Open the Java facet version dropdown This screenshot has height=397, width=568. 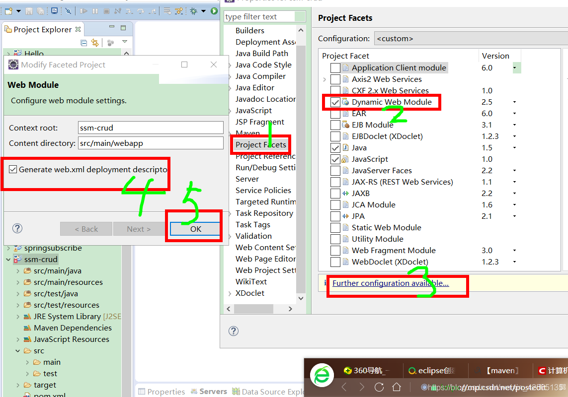[514, 148]
